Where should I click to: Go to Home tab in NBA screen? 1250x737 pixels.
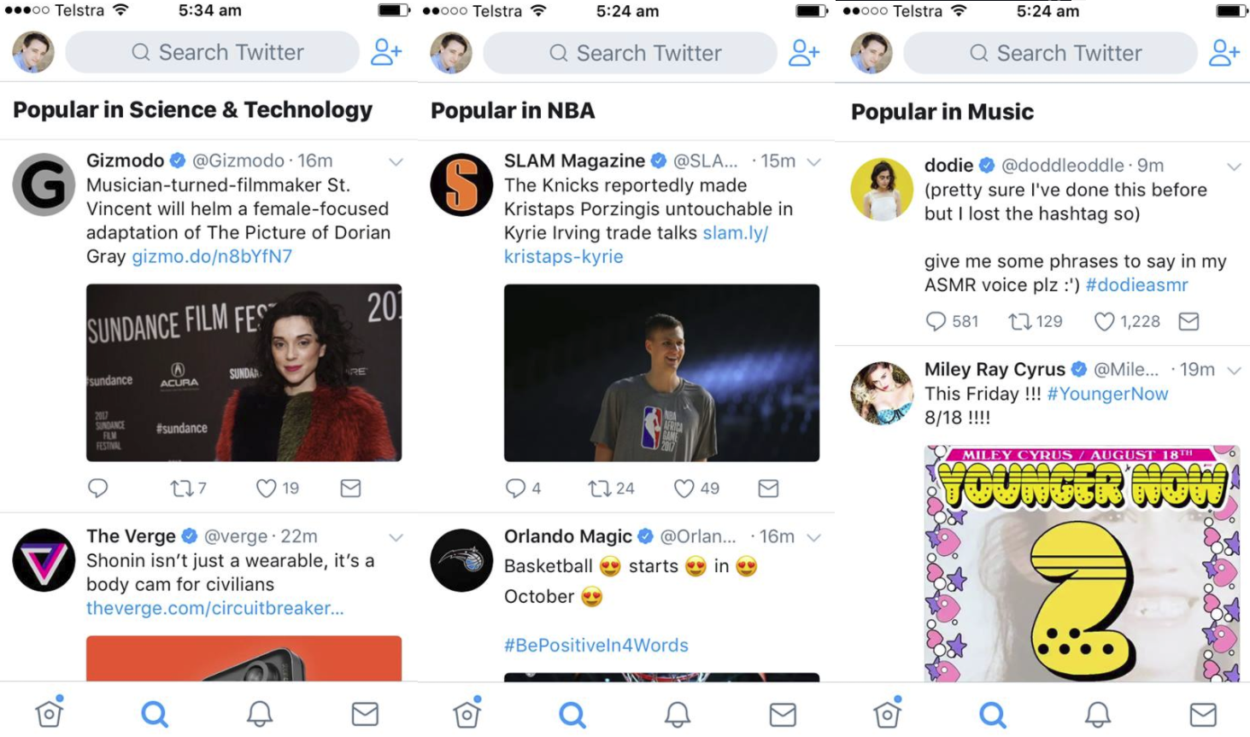(467, 712)
